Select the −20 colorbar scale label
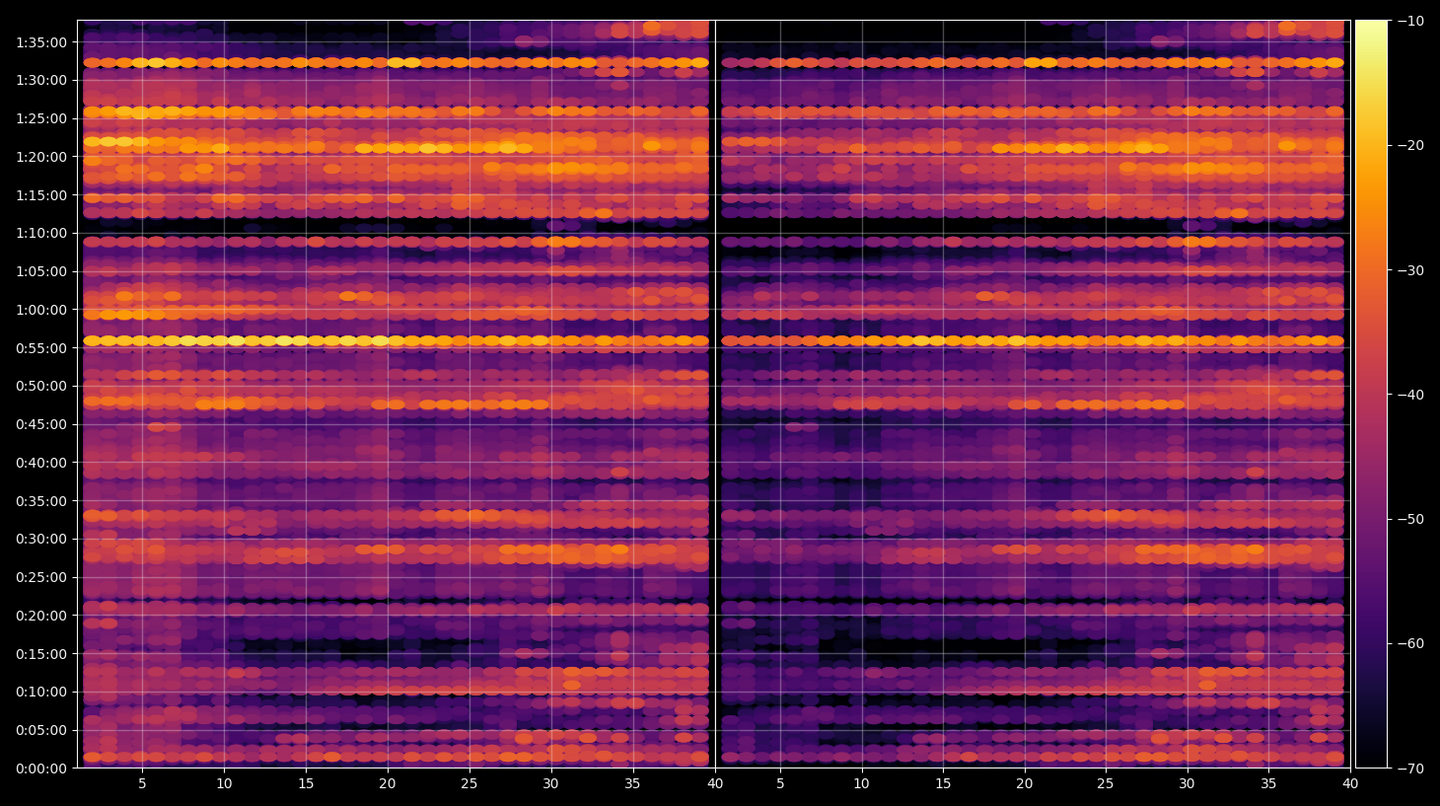Image resolution: width=1440 pixels, height=806 pixels. coord(1411,145)
